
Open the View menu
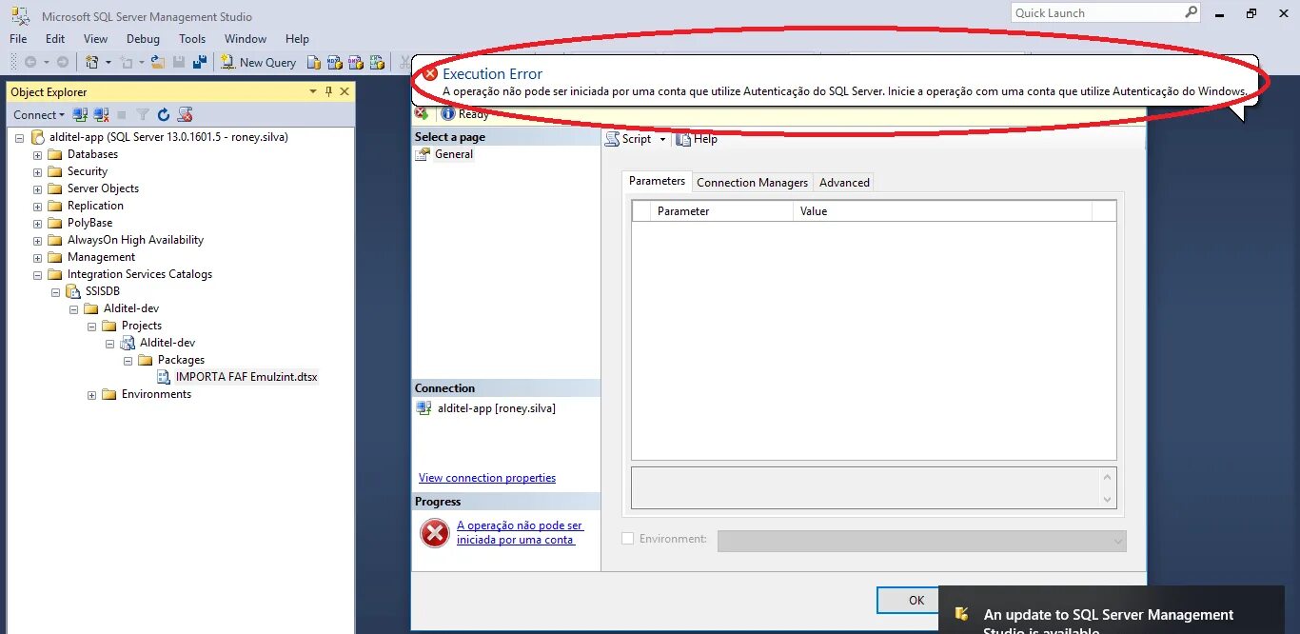point(95,39)
